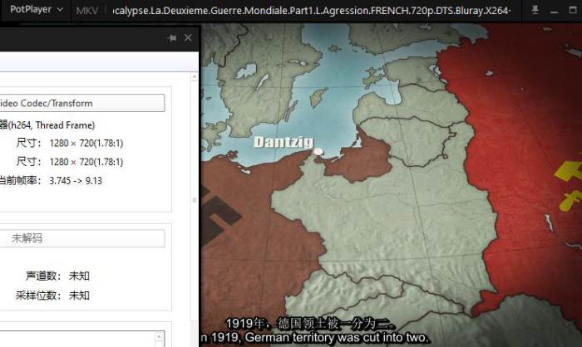
Task: Click the h264 Thread Frame decoder text
Action: click(x=47, y=125)
